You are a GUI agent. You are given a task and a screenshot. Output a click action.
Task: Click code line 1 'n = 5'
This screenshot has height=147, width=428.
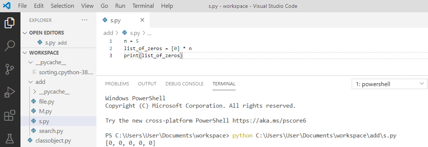[x=132, y=41]
